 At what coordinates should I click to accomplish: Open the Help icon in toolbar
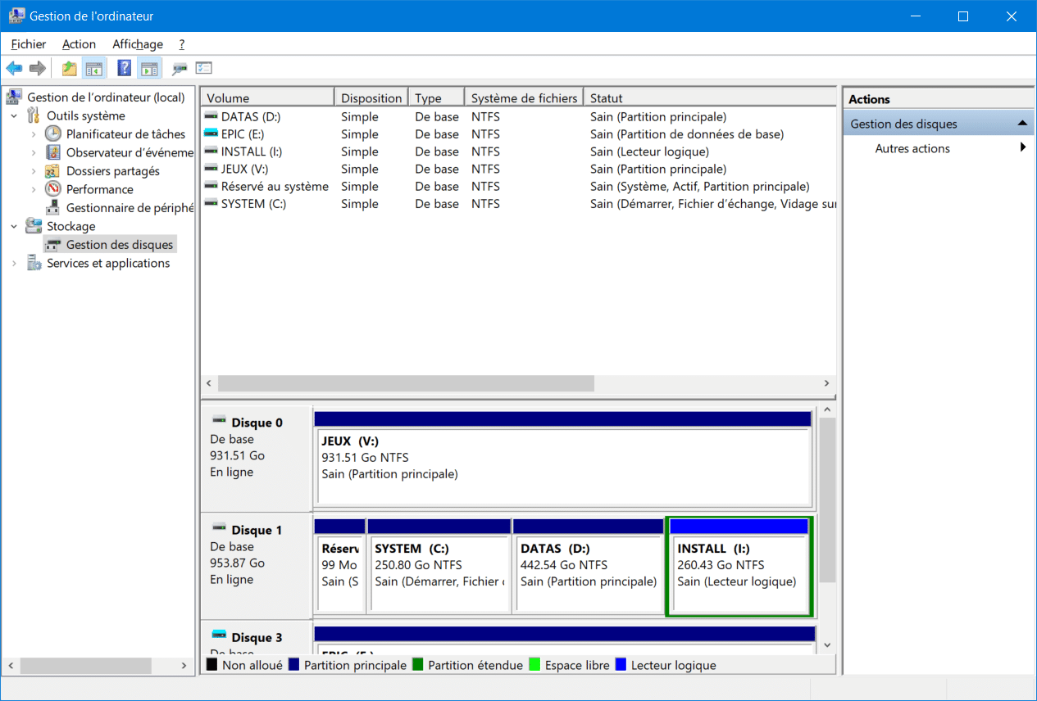(x=124, y=68)
